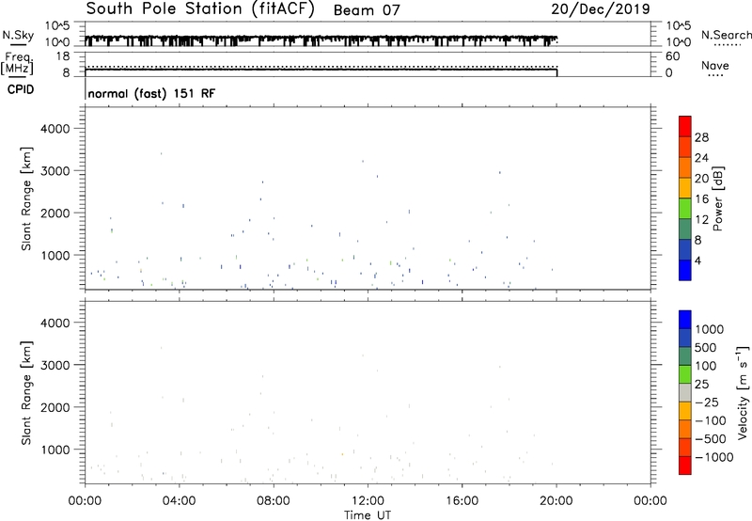Click the "12" value on Power colorbar
This screenshot has height=521, width=752.
[x=701, y=220]
